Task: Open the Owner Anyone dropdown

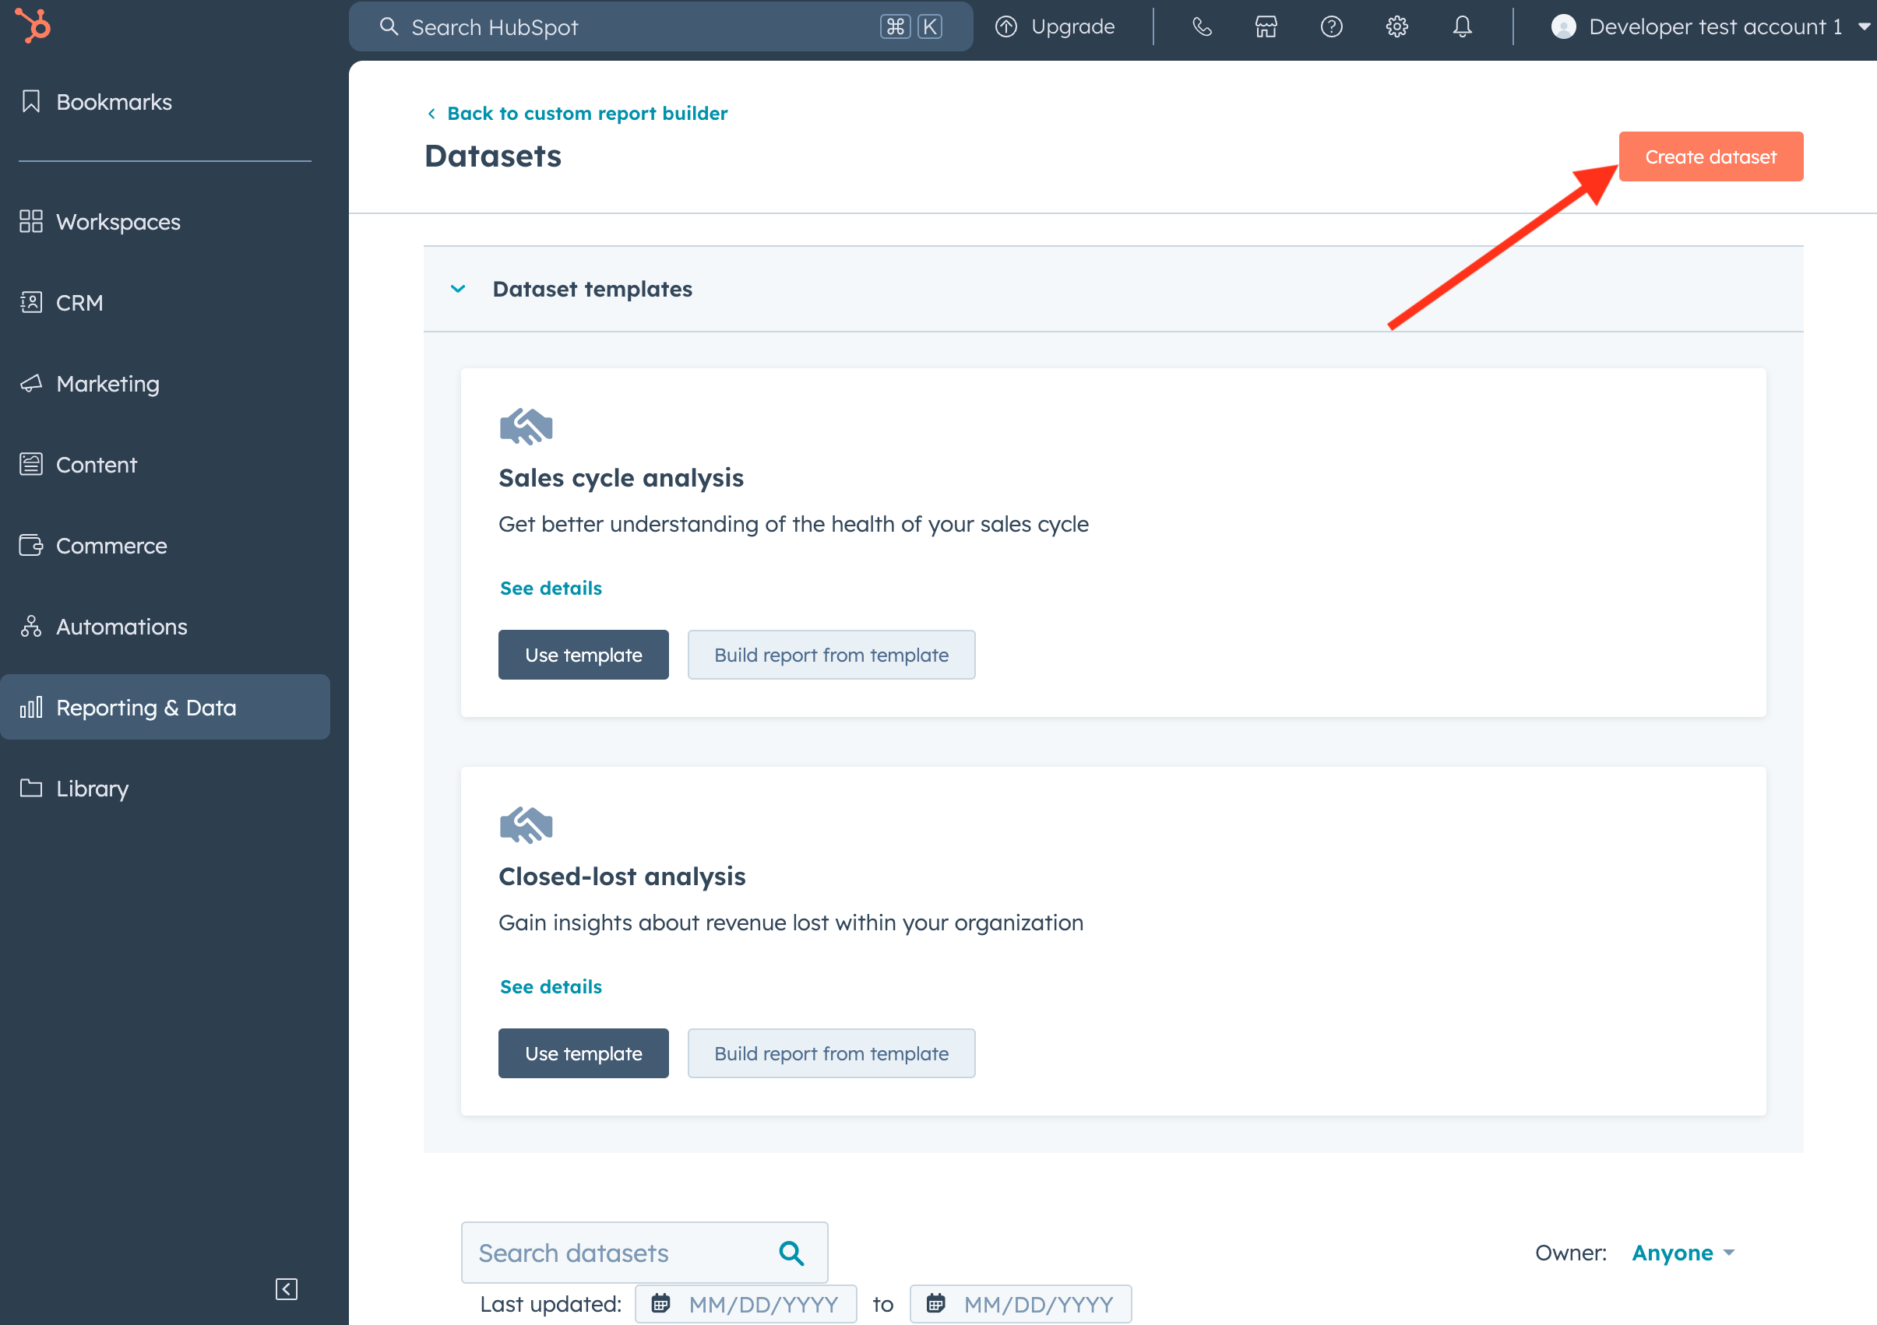Action: 1683,1253
